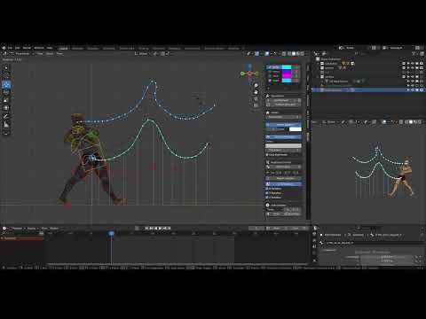Image resolution: width=426 pixels, height=319 pixels.
Task: Toggle eye icon on highlighted outliner row
Action: tap(413, 90)
